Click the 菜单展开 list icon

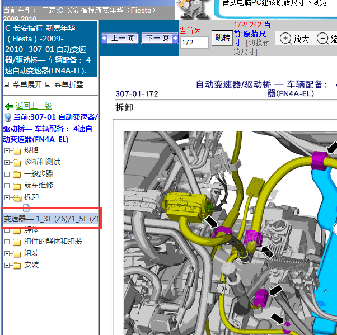[x=7, y=84]
